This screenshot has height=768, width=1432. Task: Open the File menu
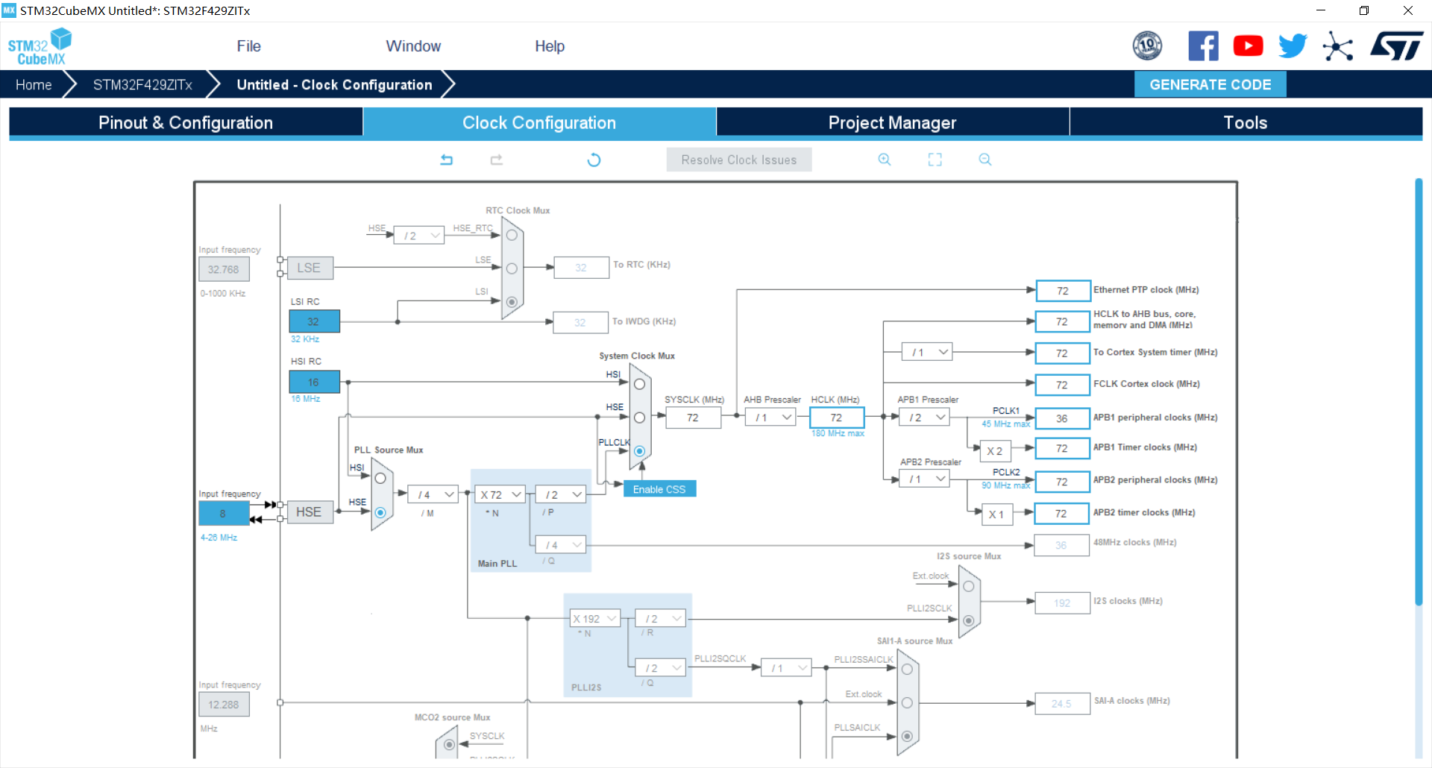[248, 46]
